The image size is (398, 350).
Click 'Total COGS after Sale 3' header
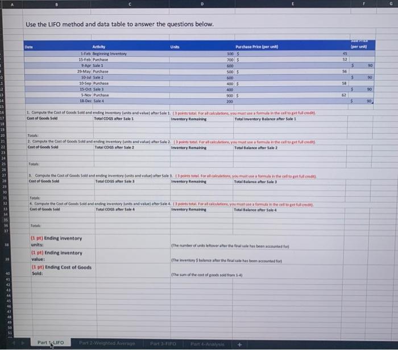click(132, 181)
